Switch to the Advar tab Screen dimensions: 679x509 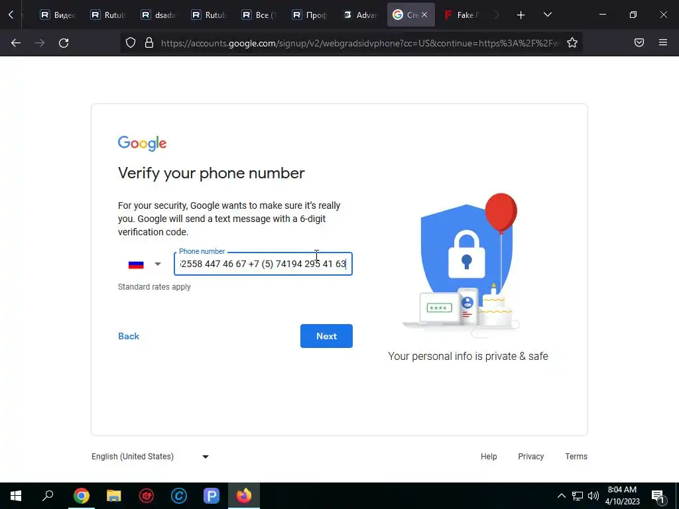click(x=360, y=15)
